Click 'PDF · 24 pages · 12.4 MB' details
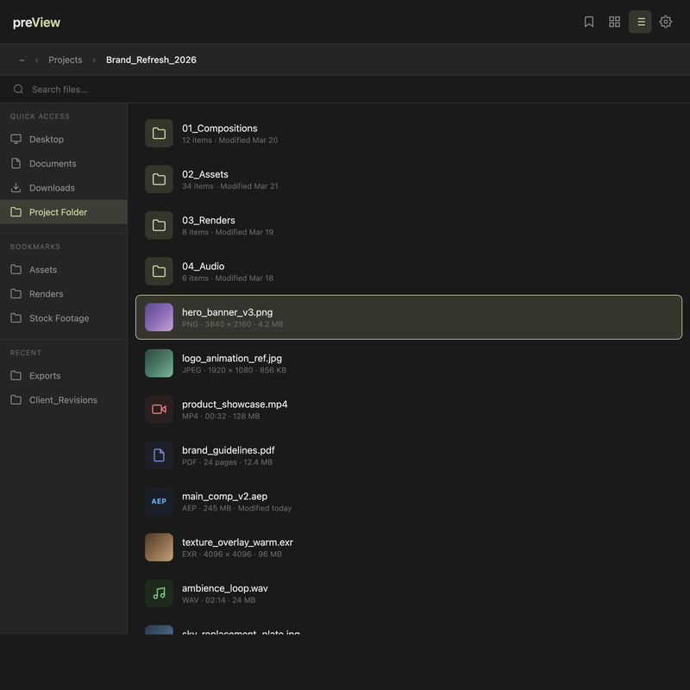This screenshot has height=690, width=690. [227, 462]
